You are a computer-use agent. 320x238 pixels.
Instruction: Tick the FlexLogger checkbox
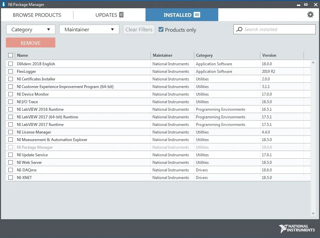[x=11, y=71]
